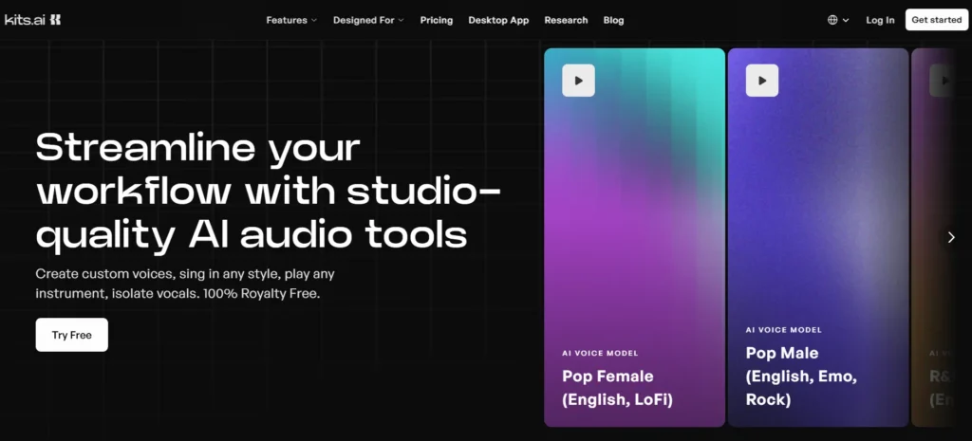Open the Pop Female (English, LoFi) card
972x441 pixels.
tap(634, 237)
